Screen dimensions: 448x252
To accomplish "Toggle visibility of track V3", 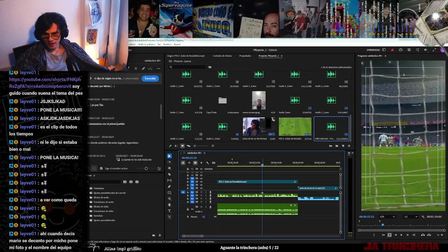I will click(x=201, y=182).
